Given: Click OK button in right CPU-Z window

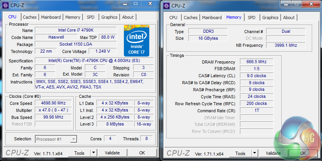Looking at the screenshot, I should [303, 154].
